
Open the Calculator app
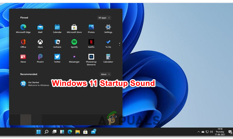pyautogui.click(x=108, y=59)
